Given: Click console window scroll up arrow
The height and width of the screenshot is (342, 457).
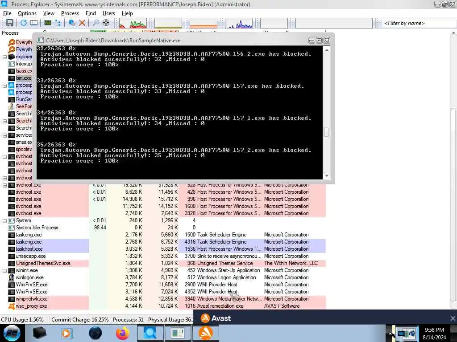Looking at the screenshot, I should (327, 50).
